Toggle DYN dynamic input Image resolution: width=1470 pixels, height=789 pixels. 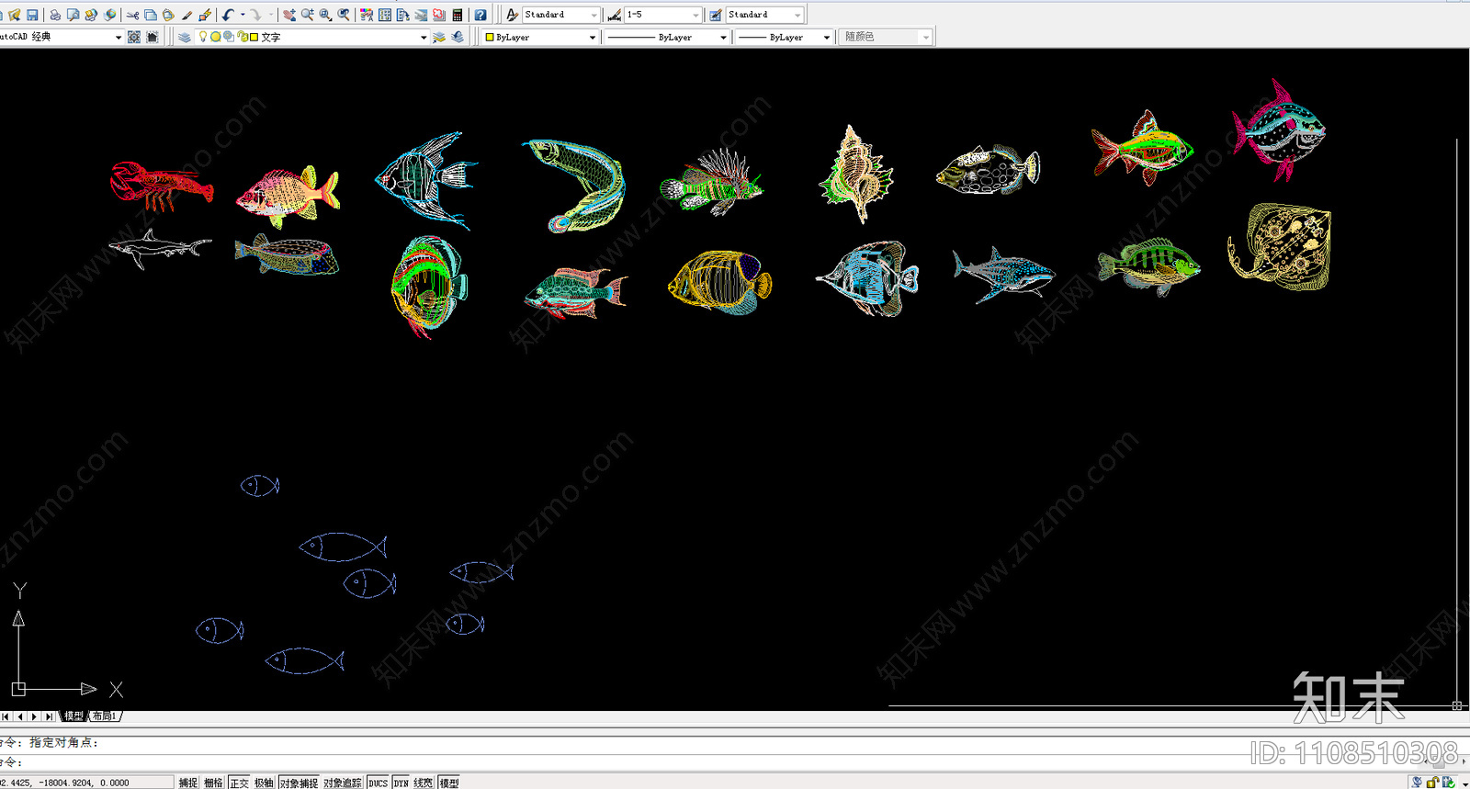click(x=401, y=783)
